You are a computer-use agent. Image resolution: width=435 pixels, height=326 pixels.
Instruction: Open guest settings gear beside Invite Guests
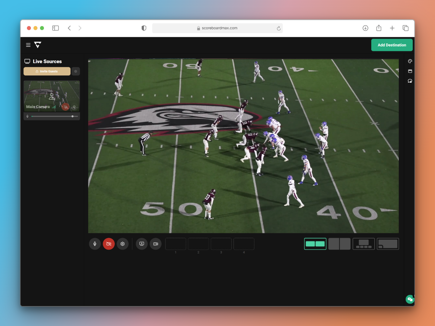pos(76,71)
